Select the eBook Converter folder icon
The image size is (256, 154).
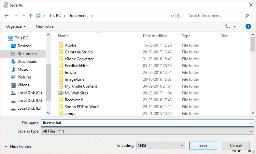click(x=61, y=59)
